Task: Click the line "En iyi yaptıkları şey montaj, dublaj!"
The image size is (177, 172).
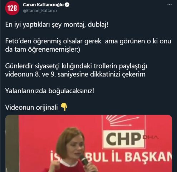Action: pyautogui.click(x=57, y=25)
